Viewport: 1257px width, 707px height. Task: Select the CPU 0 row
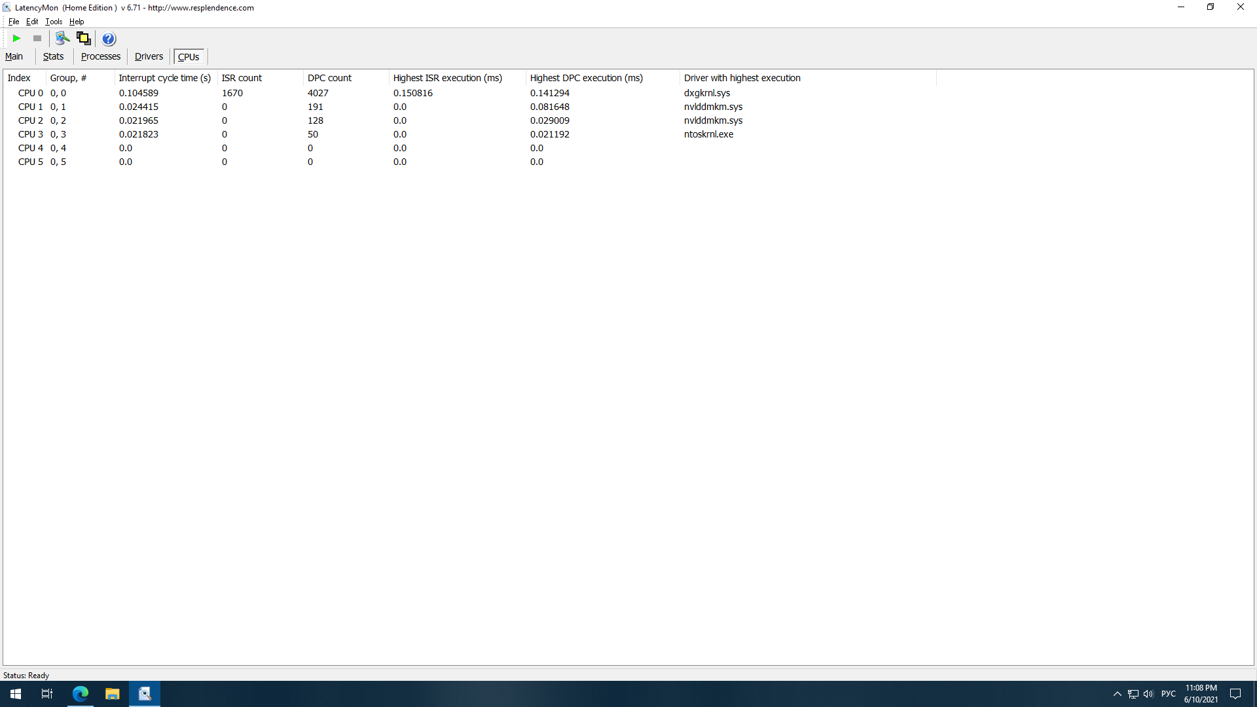(x=31, y=93)
